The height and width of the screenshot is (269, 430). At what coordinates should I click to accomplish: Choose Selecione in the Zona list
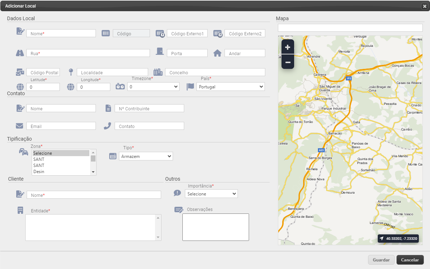[x=61, y=153]
